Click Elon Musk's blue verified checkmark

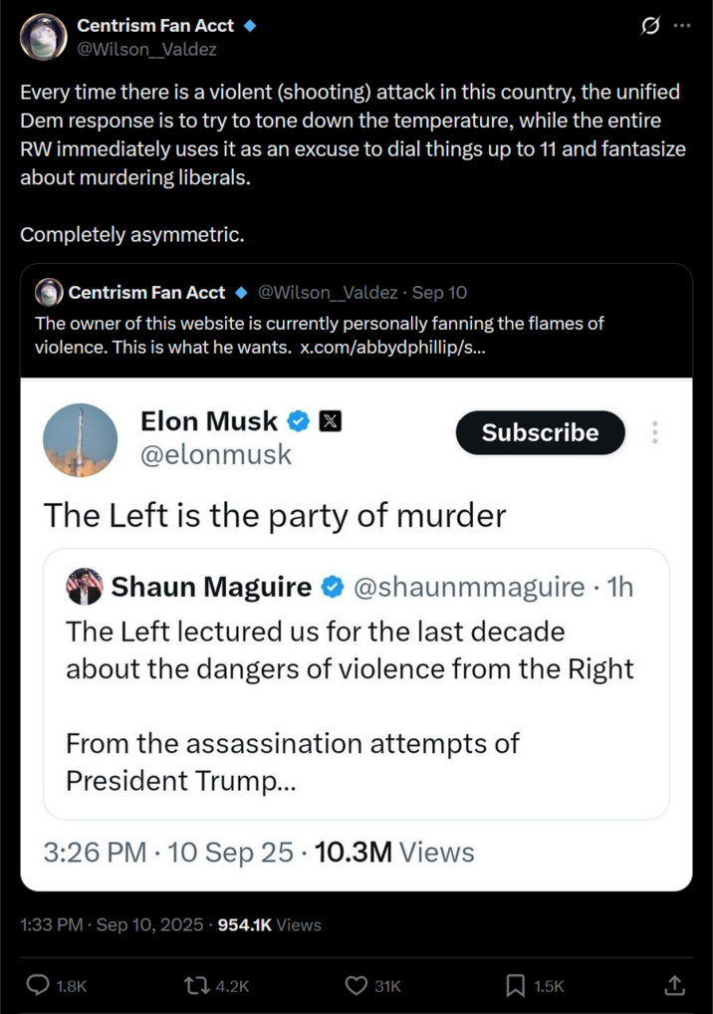click(x=297, y=420)
